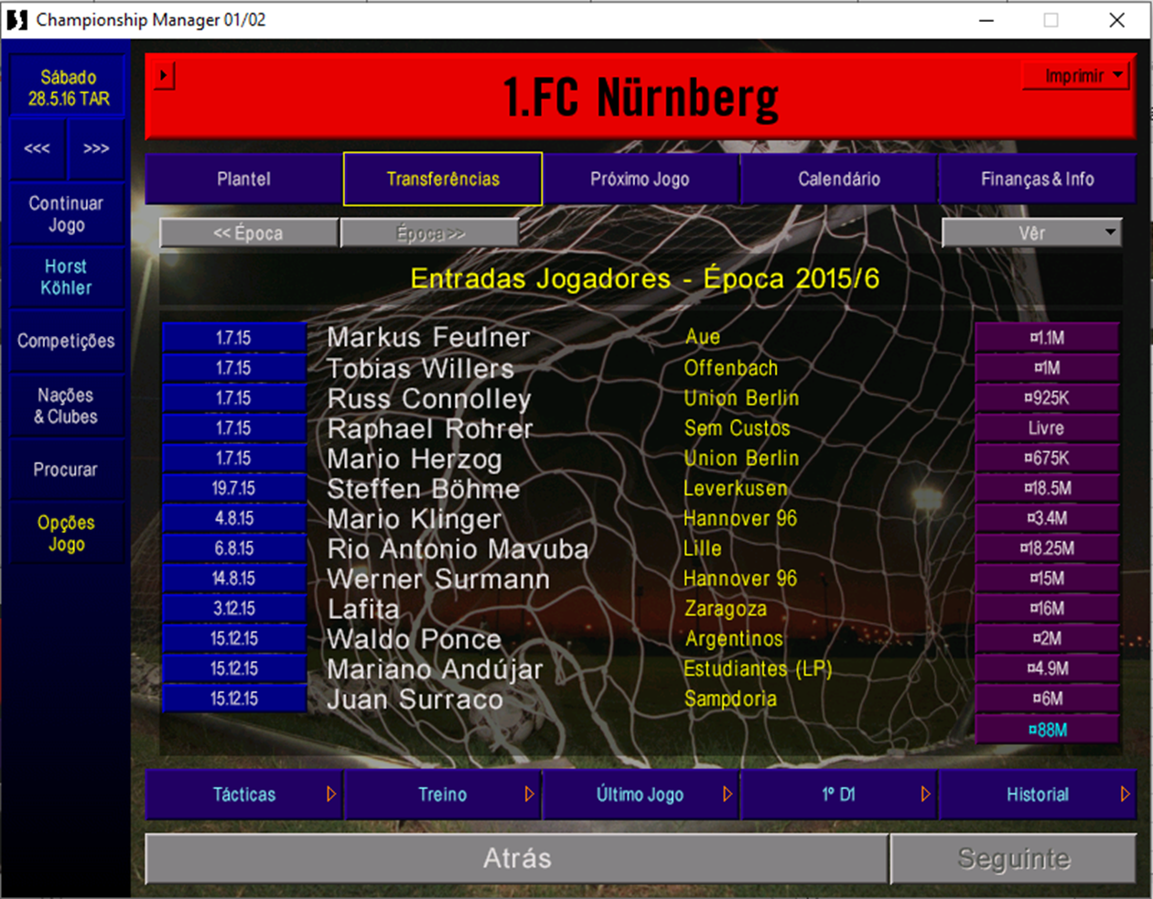Click the ¤18.25M fee cell
The width and height of the screenshot is (1153, 899).
pos(1047,548)
